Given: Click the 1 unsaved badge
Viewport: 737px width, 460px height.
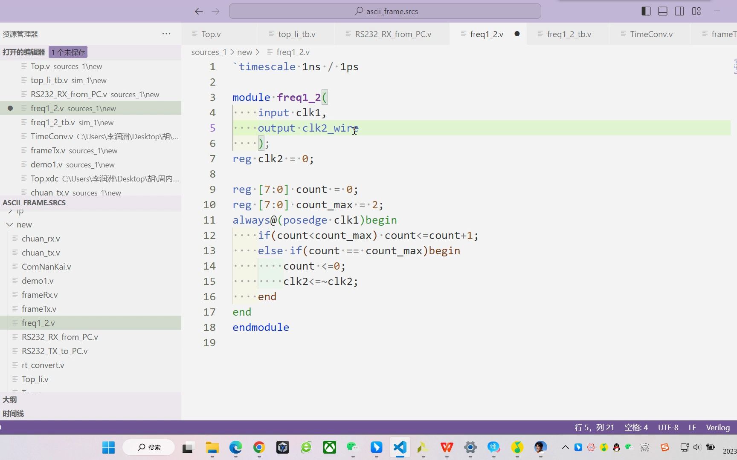Looking at the screenshot, I should [68, 52].
